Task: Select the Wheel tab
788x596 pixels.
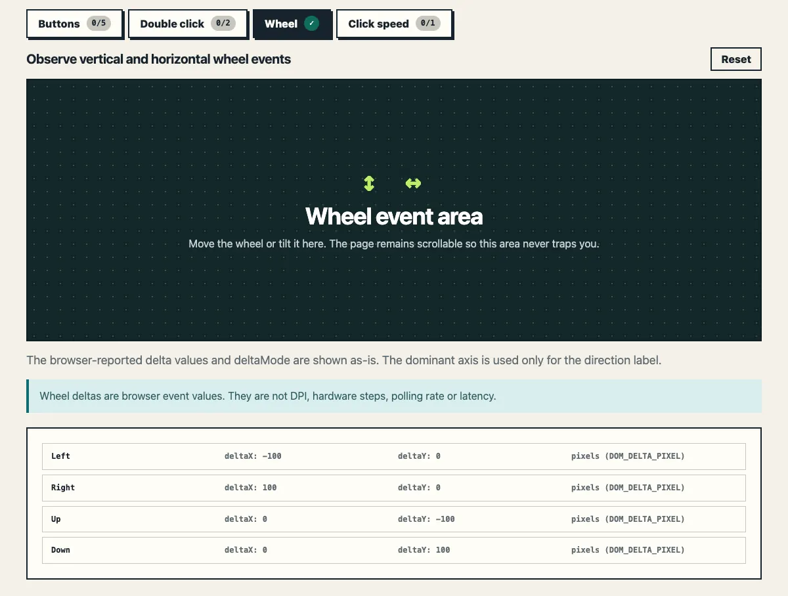Action: [x=292, y=24]
